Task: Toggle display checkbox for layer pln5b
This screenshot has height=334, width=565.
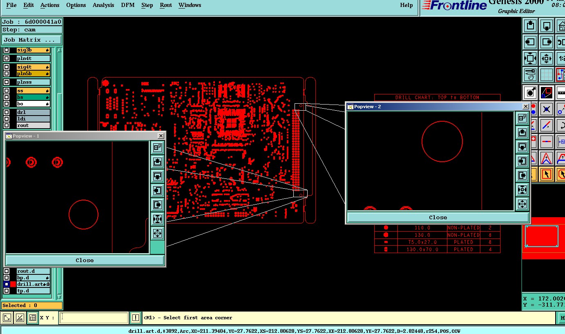Action: point(7,73)
